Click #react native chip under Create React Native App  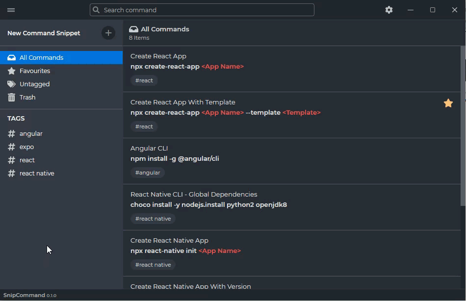[153, 265]
